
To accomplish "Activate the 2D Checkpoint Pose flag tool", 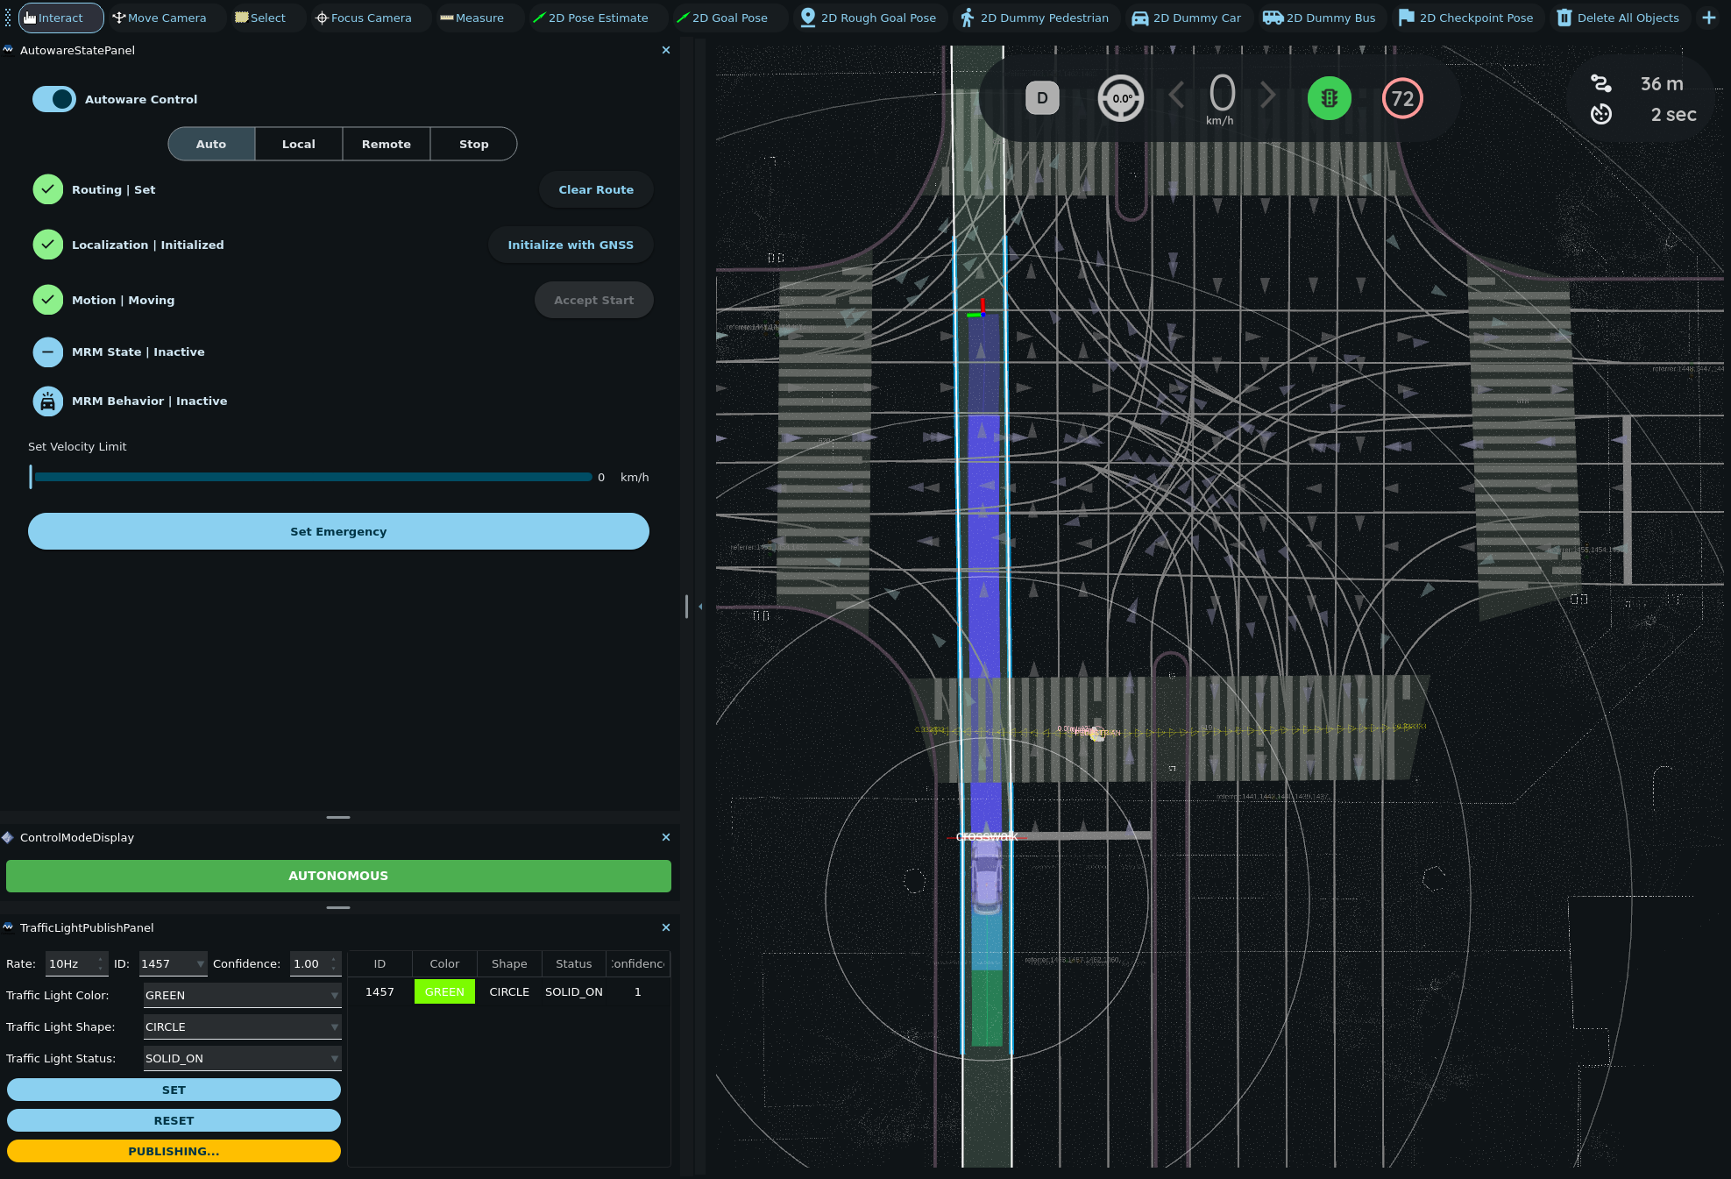I will tap(1466, 18).
